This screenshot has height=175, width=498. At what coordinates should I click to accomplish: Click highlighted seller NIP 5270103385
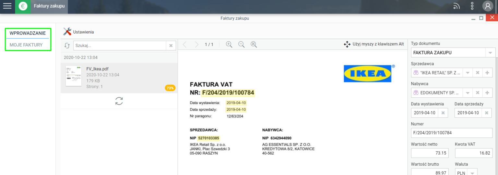pos(208,138)
